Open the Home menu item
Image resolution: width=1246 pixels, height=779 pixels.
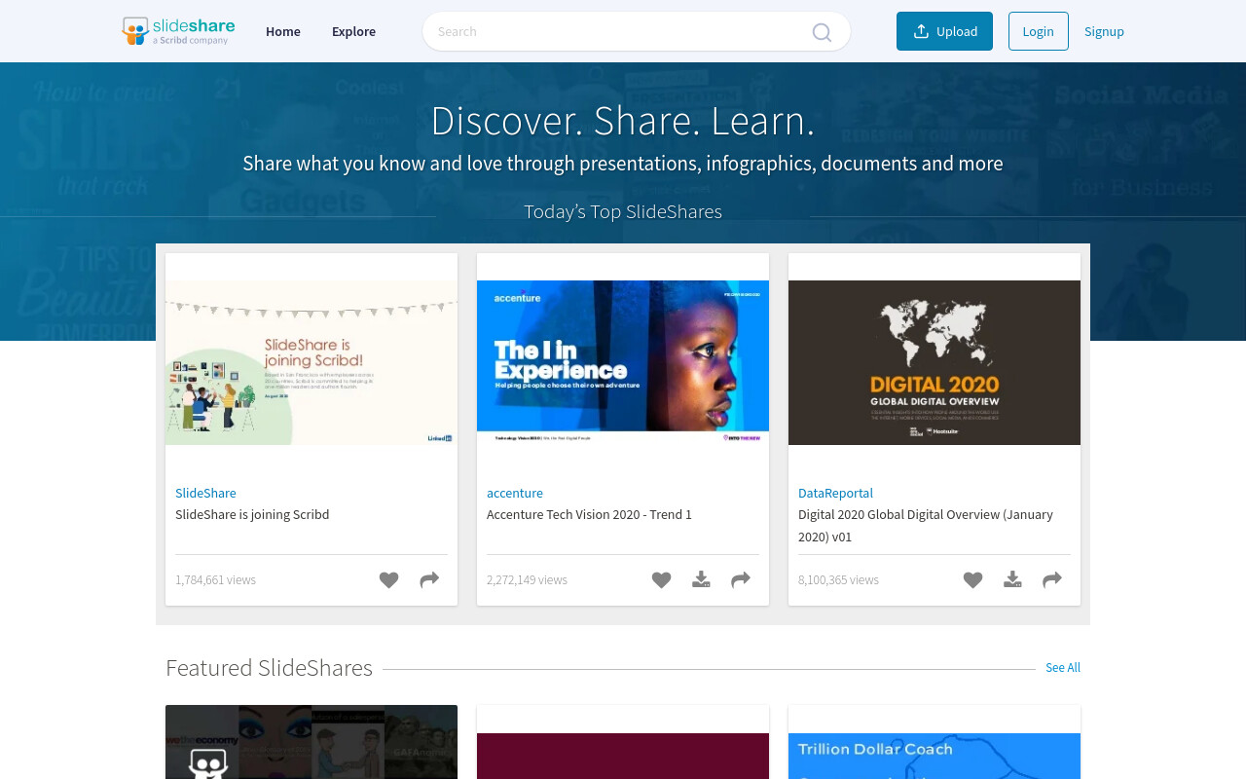(283, 31)
